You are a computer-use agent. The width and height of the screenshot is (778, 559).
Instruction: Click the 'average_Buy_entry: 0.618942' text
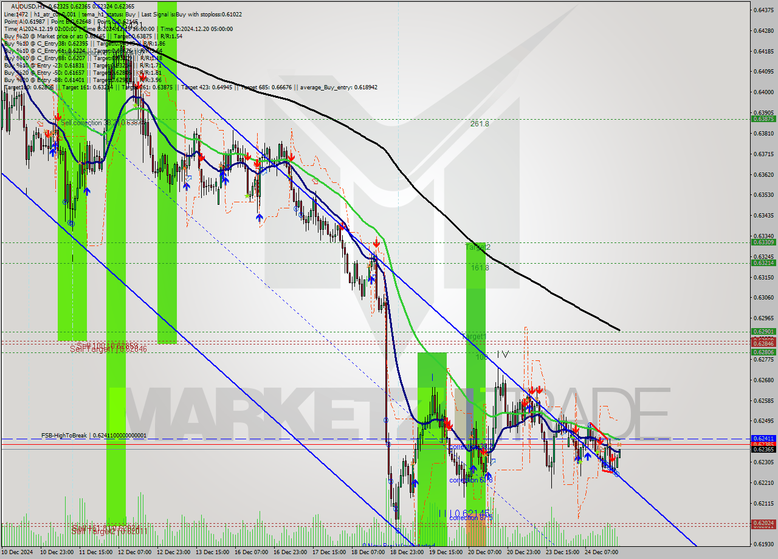(338, 87)
